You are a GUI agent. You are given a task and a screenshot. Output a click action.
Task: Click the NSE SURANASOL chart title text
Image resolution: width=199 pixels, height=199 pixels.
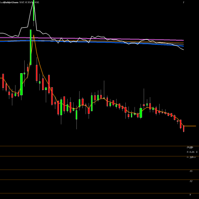(x=29, y=2)
